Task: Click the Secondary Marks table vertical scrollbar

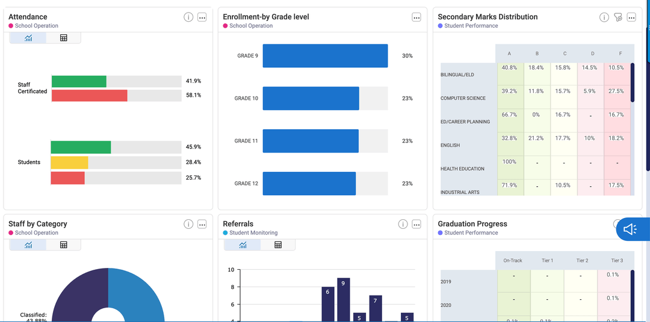Action: [632, 83]
